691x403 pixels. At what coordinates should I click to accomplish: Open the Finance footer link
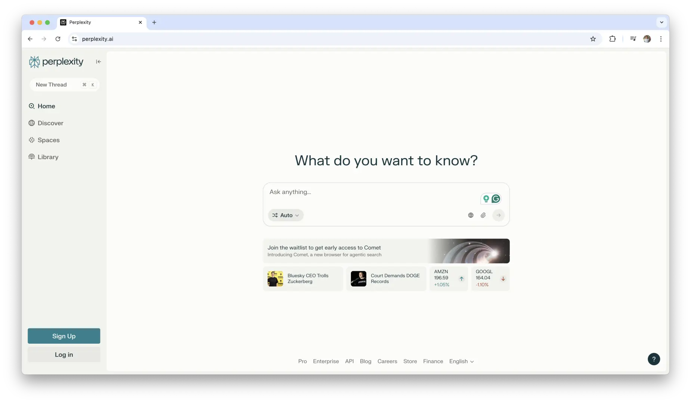tap(433, 361)
